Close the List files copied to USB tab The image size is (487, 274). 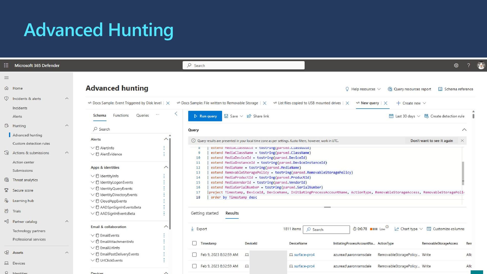[347, 103]
